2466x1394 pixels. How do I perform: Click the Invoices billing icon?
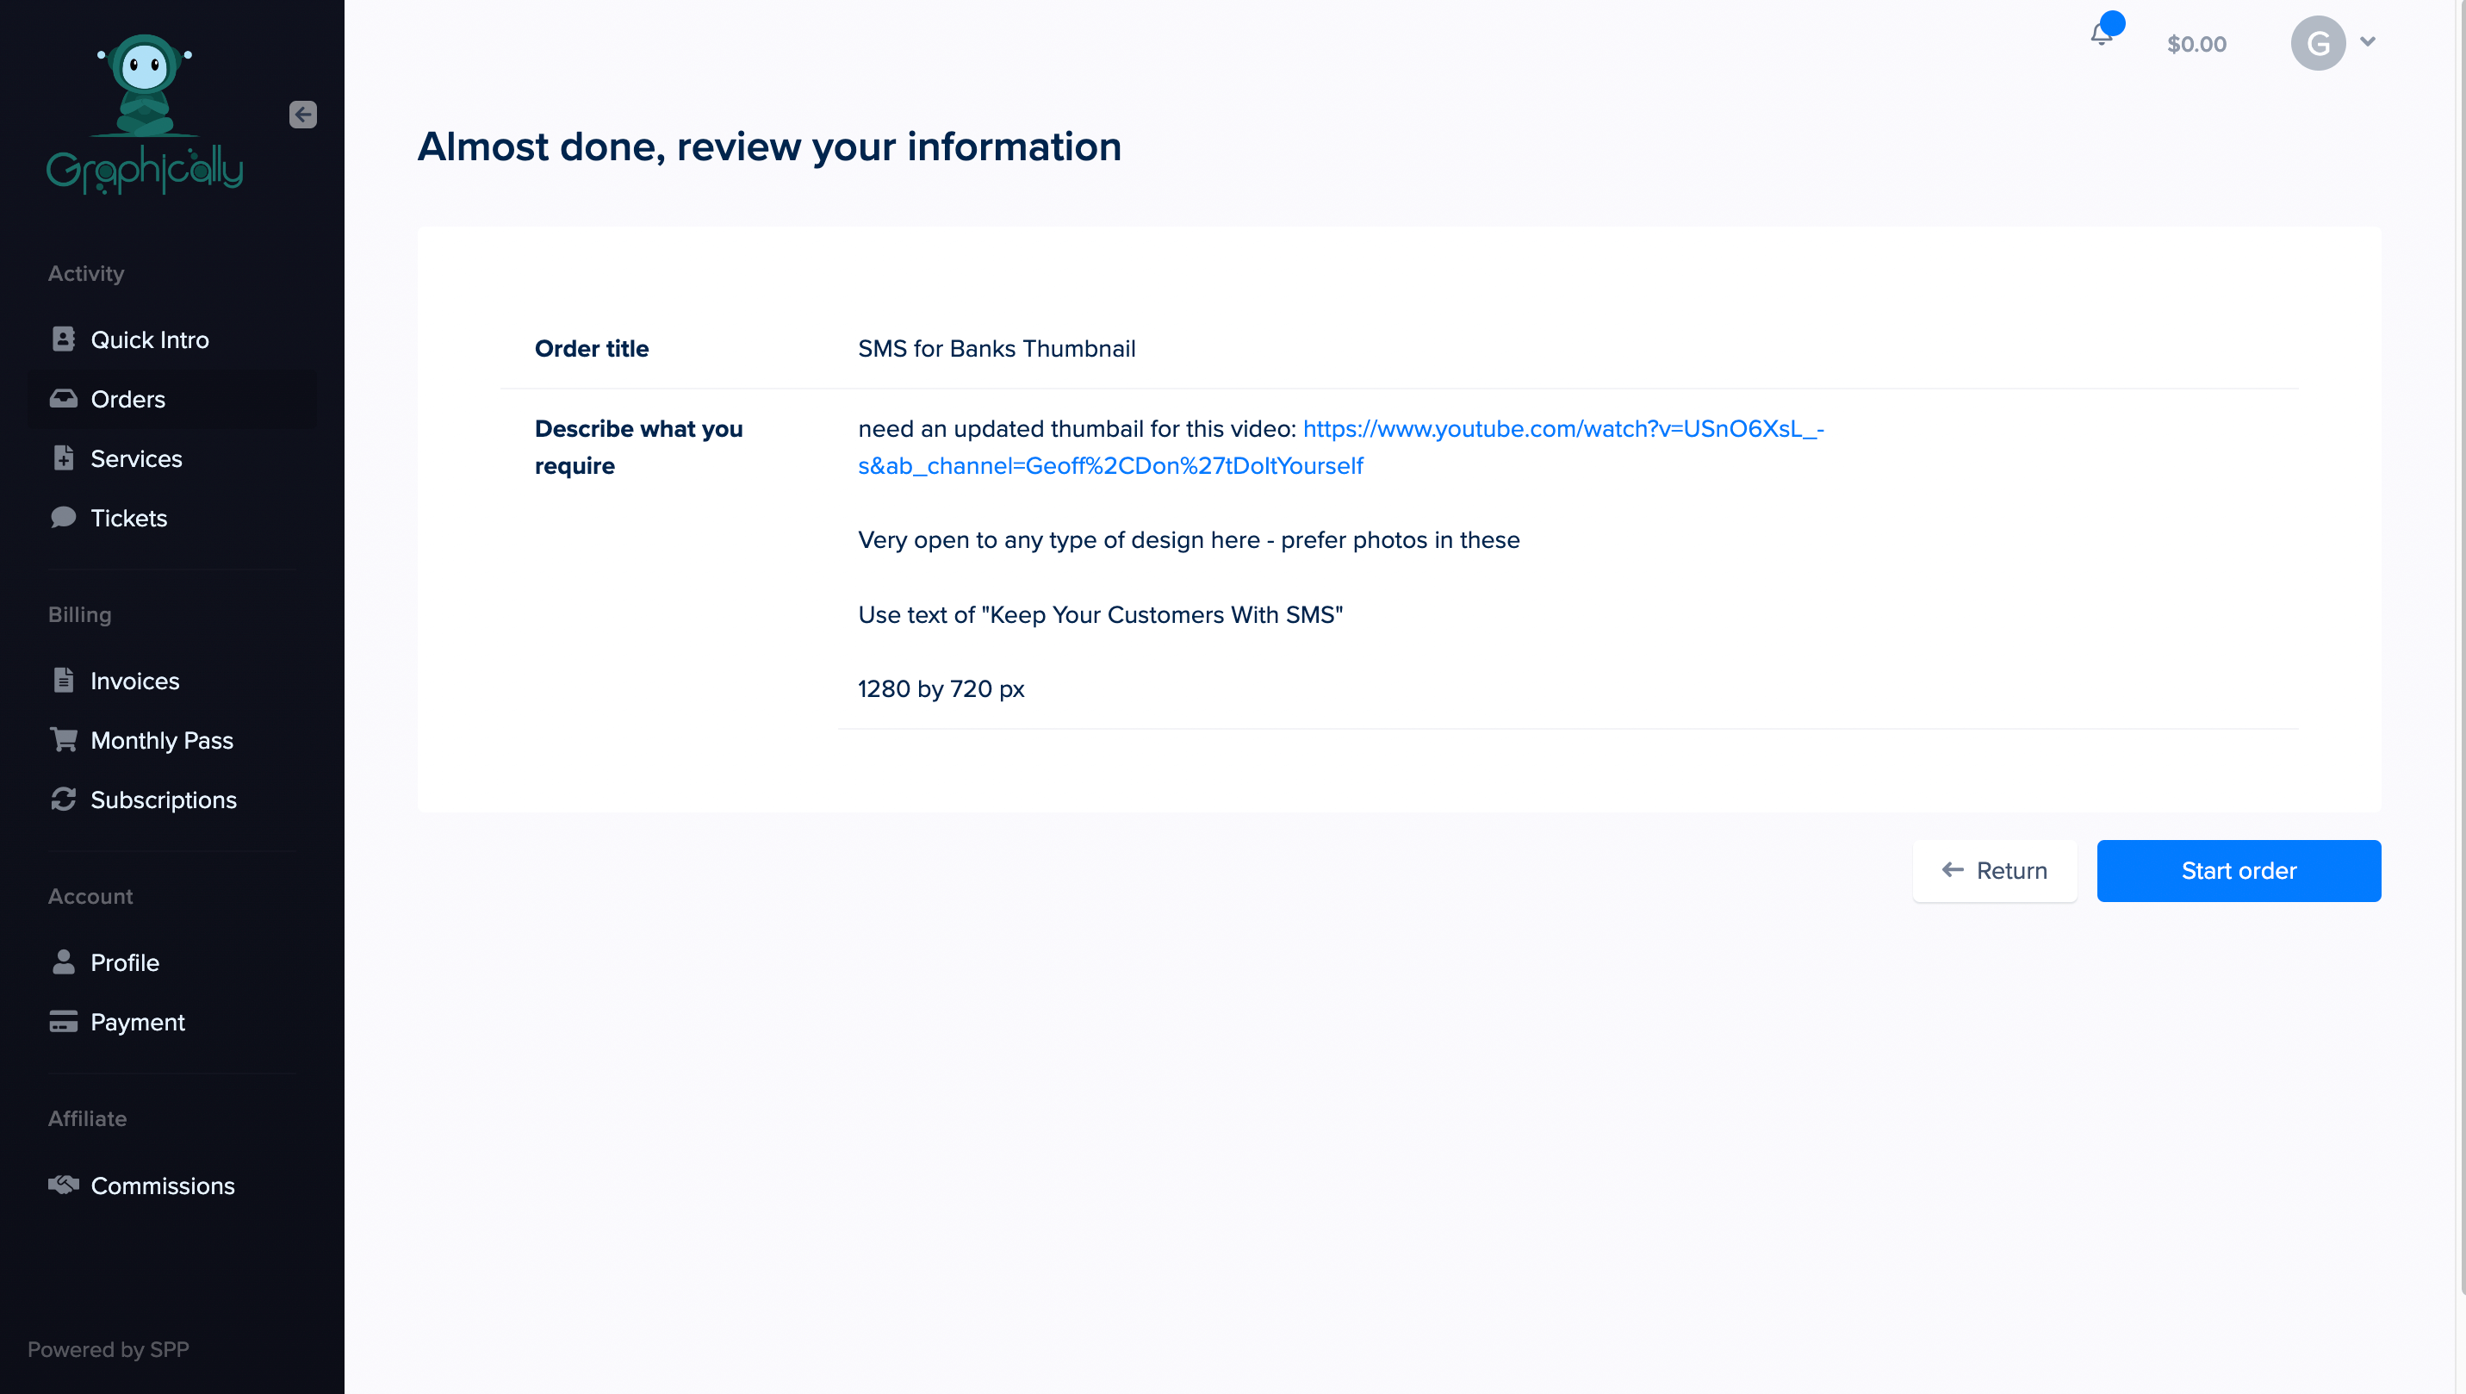[x=63, y=679]
